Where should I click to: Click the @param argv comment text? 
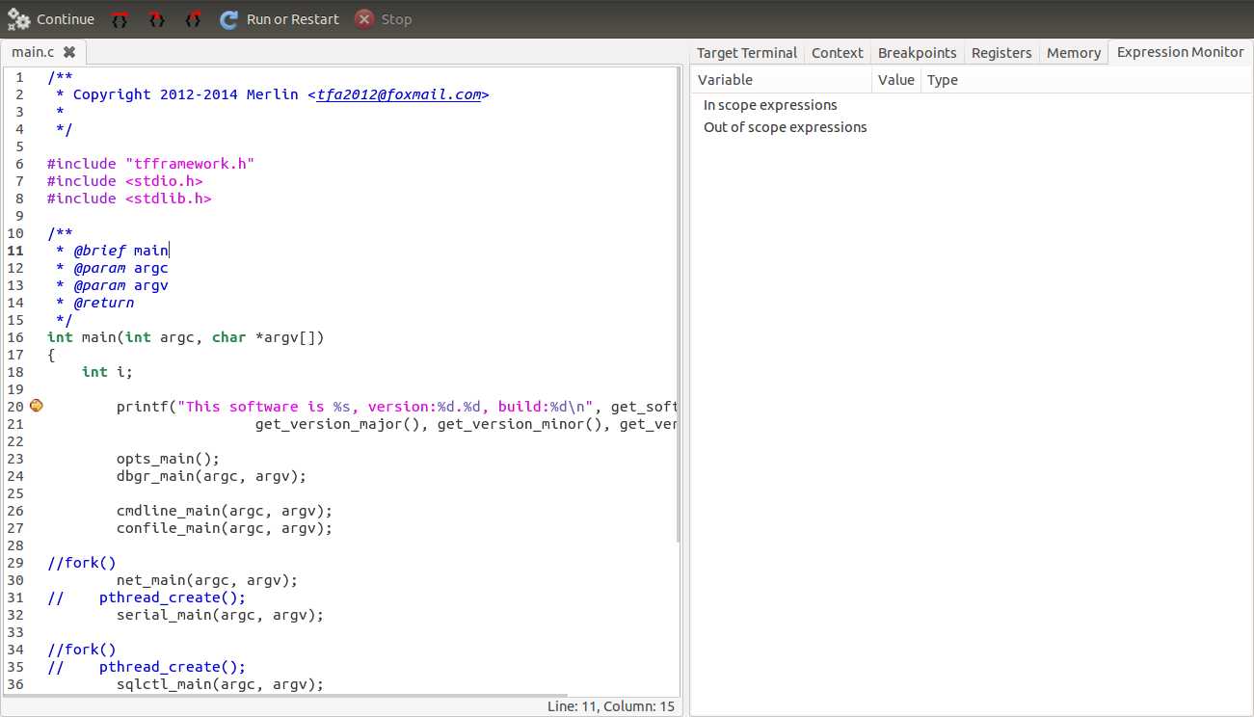click(120, 285)
